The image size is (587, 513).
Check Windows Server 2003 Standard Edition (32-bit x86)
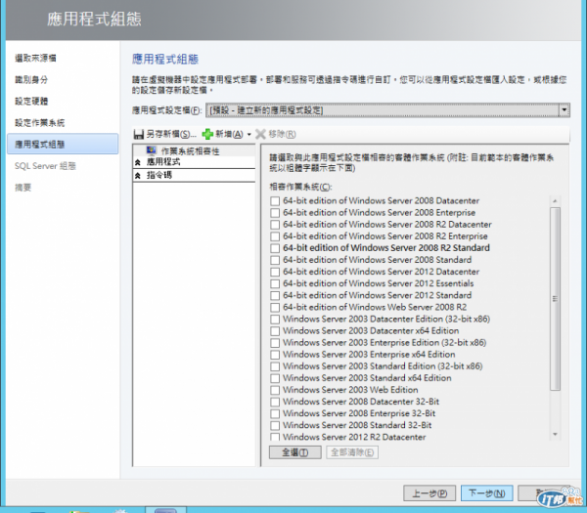pyautogui.click(x=275, y=366)
